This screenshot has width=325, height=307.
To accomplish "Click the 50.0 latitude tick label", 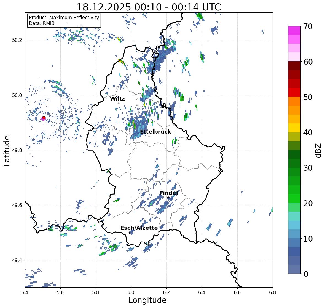I will (x=17, y=95).
